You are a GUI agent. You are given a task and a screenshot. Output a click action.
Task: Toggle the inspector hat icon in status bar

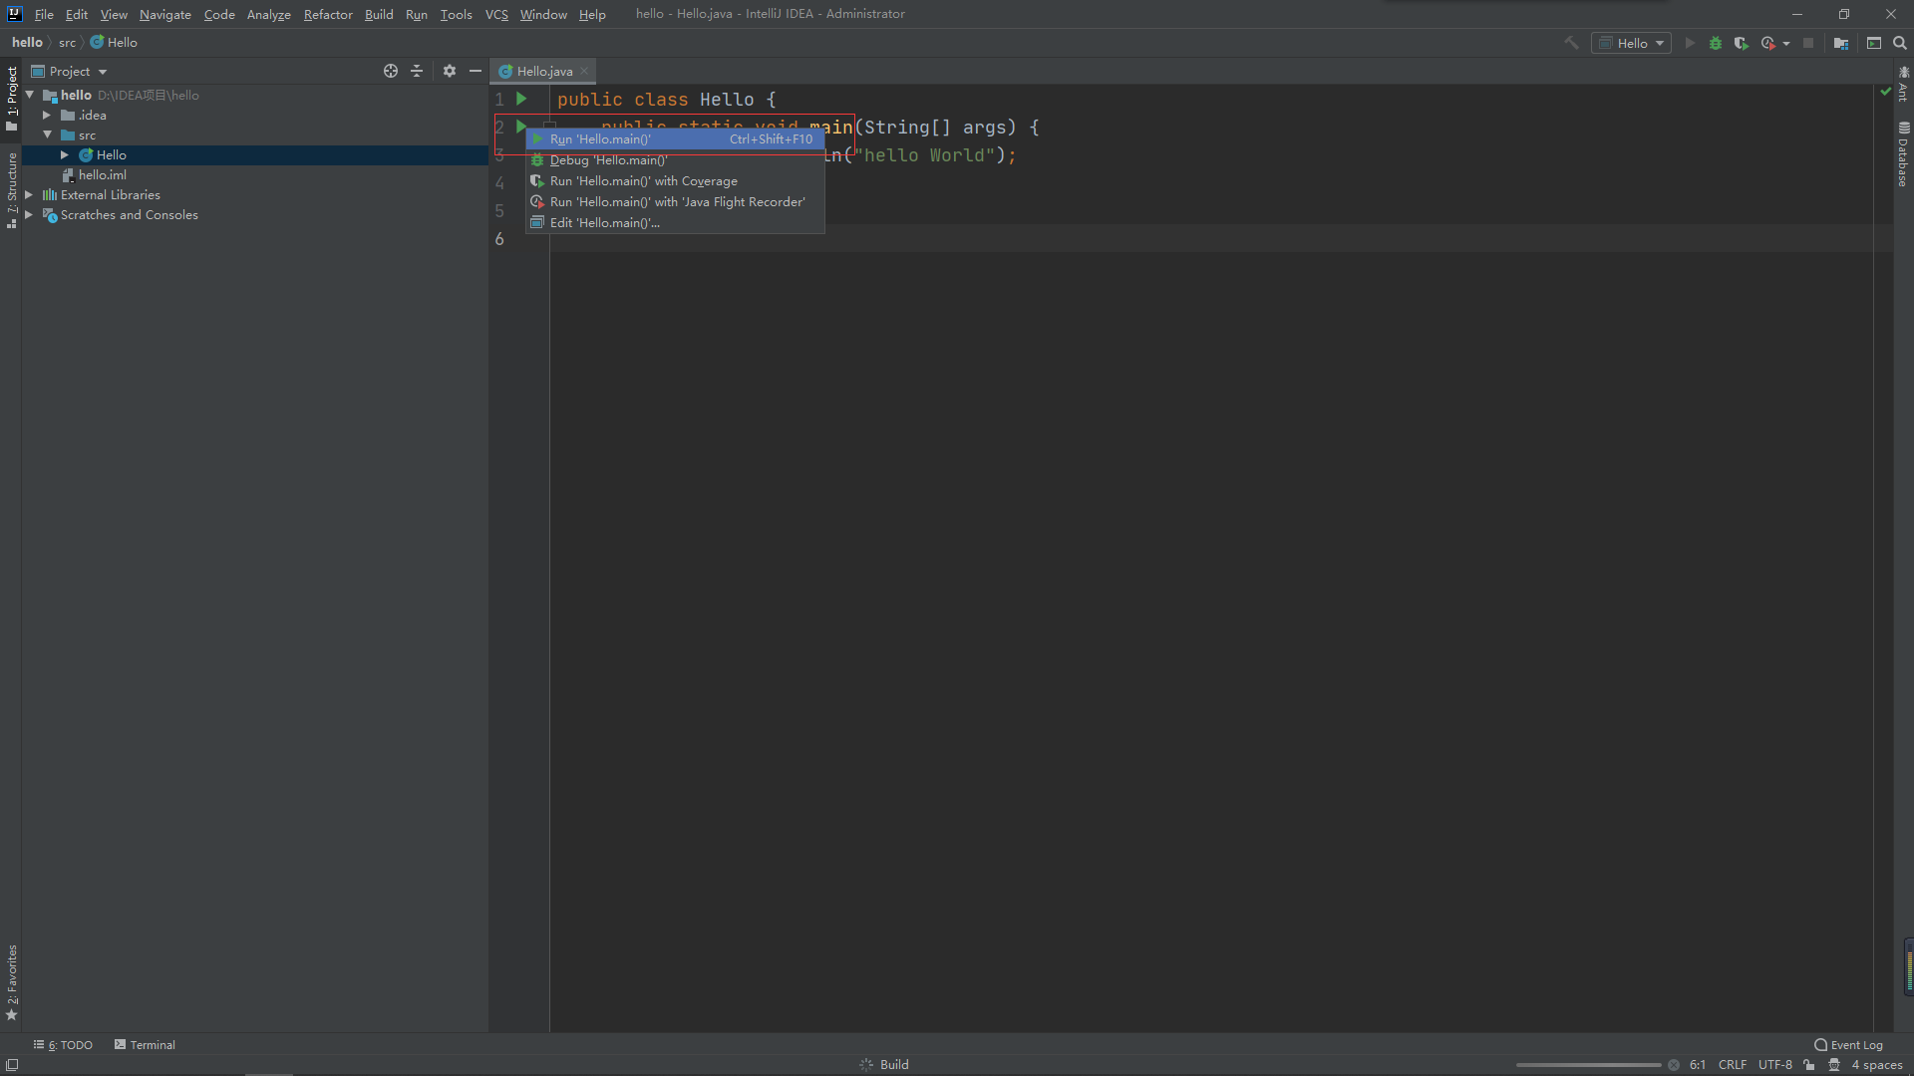pyautogui.click(x=1833, y=1064)
